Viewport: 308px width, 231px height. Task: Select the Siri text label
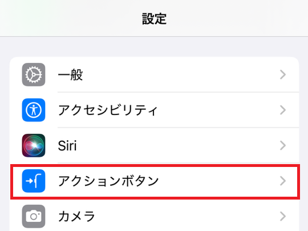(x=67, y=146)
